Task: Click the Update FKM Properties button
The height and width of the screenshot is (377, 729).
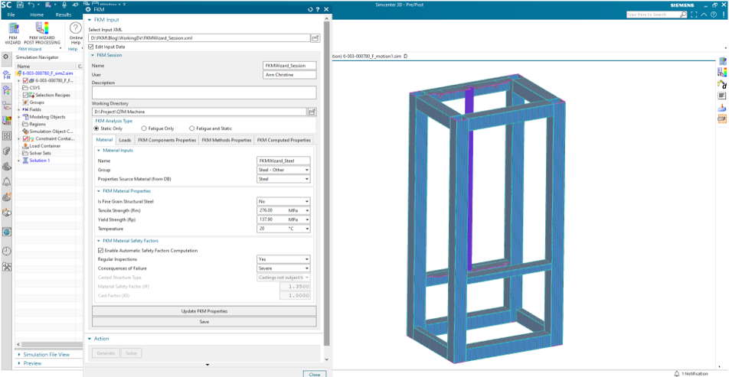Action: pyautogui.click(x=204, y=311)
